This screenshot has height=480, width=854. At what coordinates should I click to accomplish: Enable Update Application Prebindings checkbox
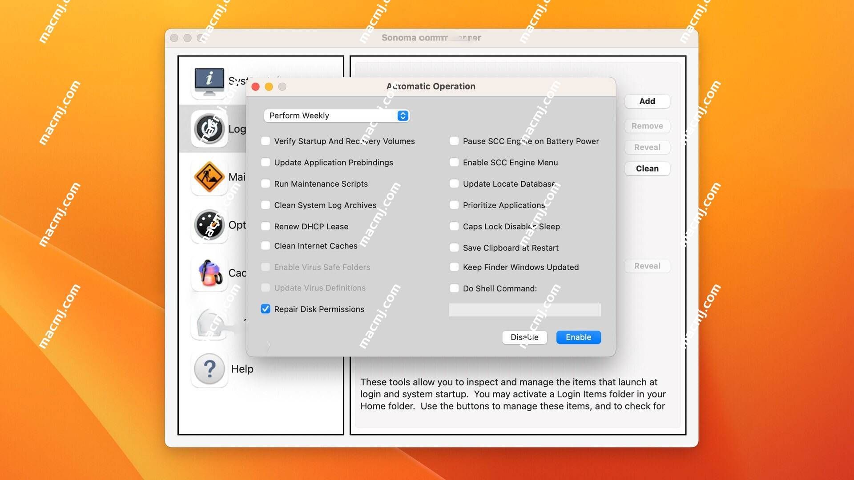click(x=266, y=162)
